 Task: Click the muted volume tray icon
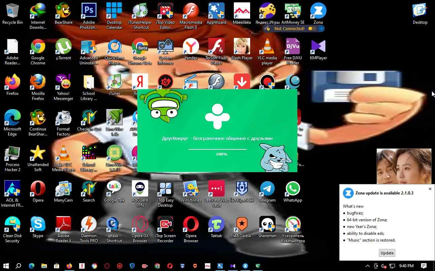pos(384,266)
